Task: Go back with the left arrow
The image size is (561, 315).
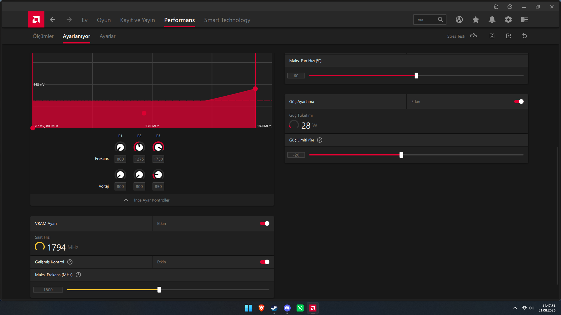Action: pos(53,20)
